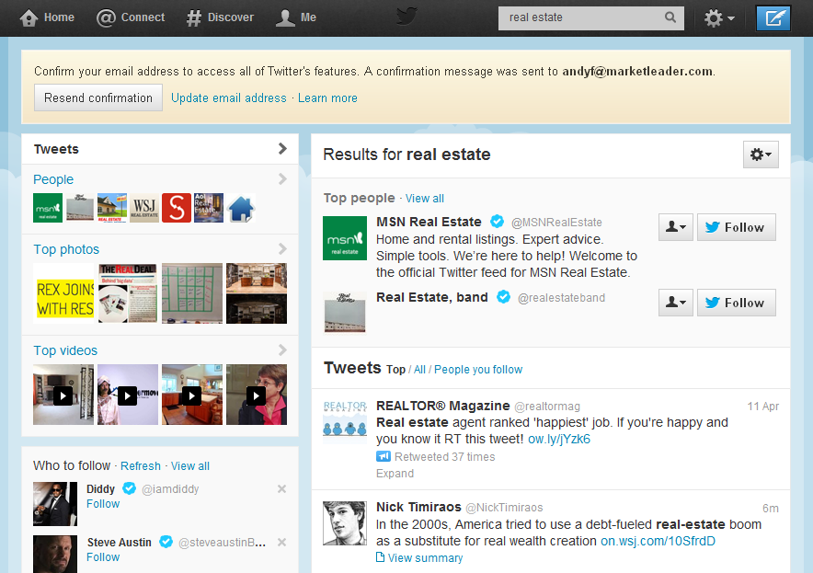Expand People results with the chevron arrow

pyautogui.click(x=282, y=179)
